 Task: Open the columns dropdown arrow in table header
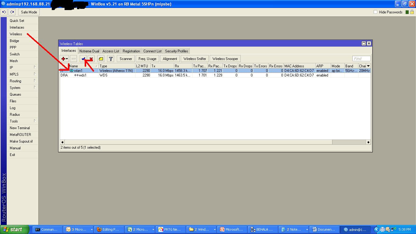(x=368, y=66)
